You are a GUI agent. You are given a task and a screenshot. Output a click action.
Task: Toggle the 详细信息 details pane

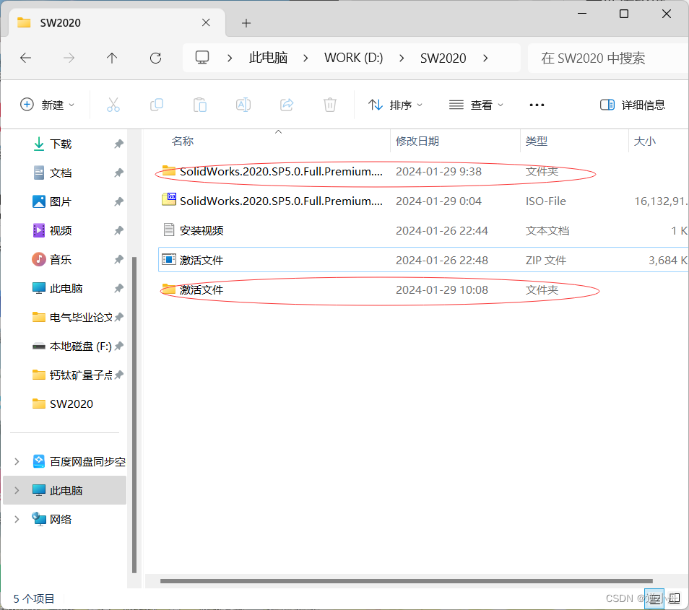(633, 105)
